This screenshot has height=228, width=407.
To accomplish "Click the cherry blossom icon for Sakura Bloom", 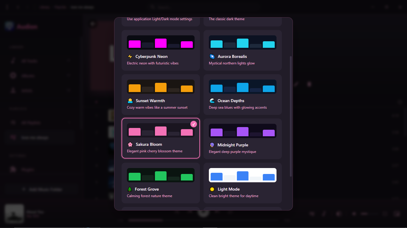I will [130, 144].
